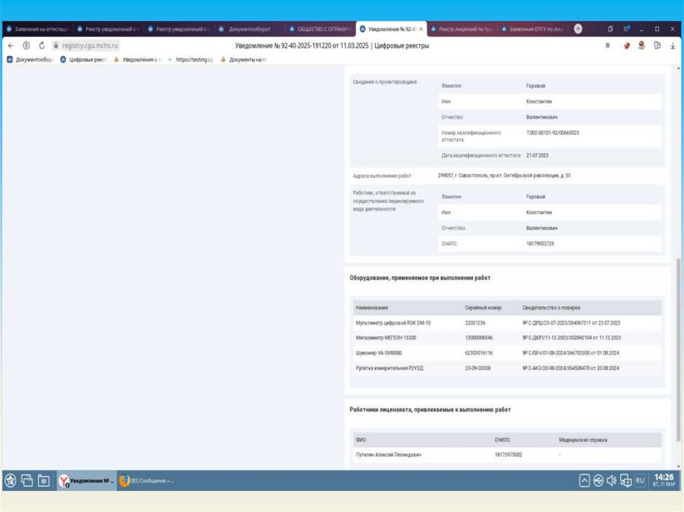Open downloads with the arrow icon
Viewport: 684px width, 512px height.
pyautogui.click(x=673, y=46)
